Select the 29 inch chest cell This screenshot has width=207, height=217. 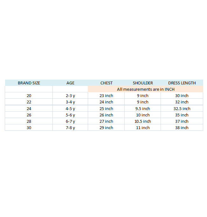(106, 128)
